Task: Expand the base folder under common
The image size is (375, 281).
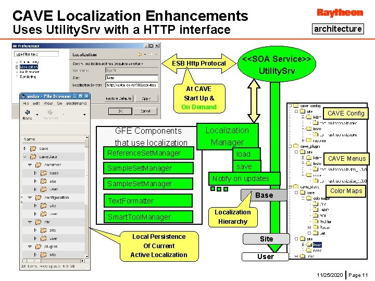Action: tap(35, 173)
